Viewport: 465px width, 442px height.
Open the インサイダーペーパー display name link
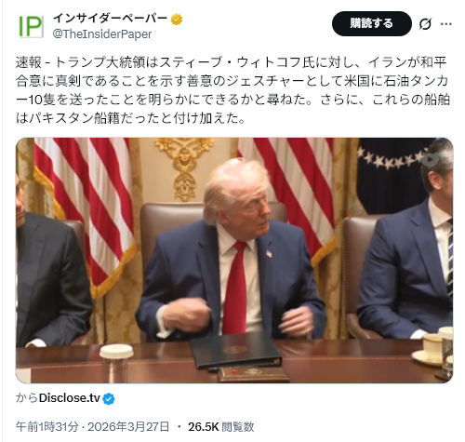[x=111, y=19]
